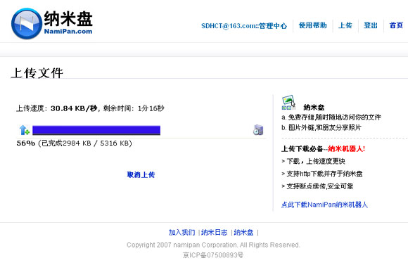Open the 纳米日志 footer link
The height and width of the screenshot is (270, 408).
(x=214, y=232)
